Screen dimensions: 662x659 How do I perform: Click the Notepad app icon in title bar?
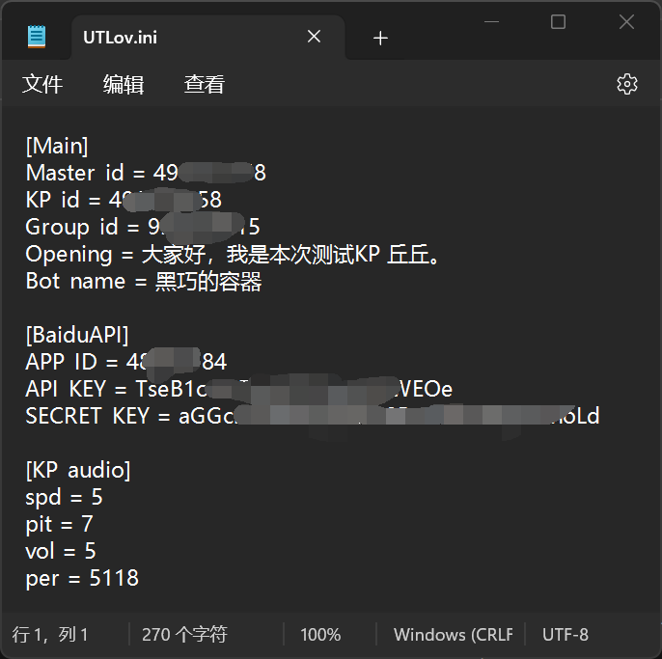(x=37, y=37)
